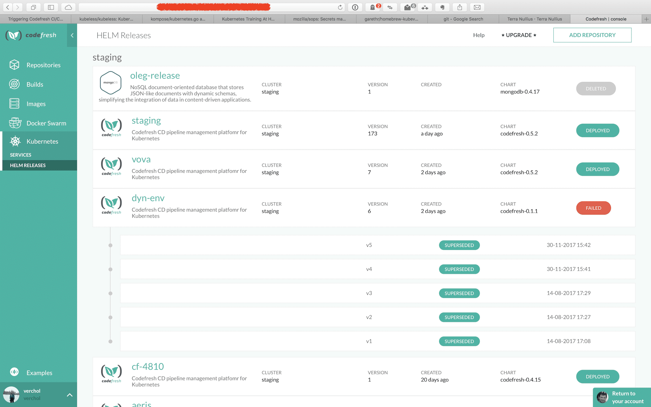651x407 pixels.
Task: Toggle the Safari sidebar button
Action: [x=51, y=7]
